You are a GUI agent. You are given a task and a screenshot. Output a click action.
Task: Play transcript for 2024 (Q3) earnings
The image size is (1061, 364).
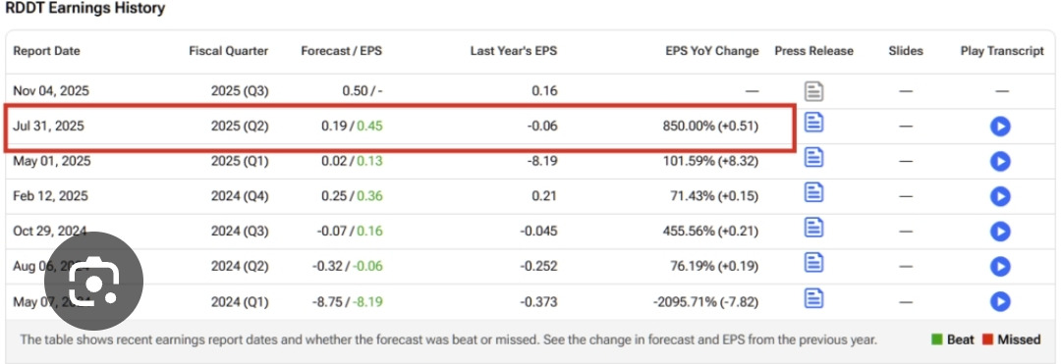click(x=1000, y=232)
